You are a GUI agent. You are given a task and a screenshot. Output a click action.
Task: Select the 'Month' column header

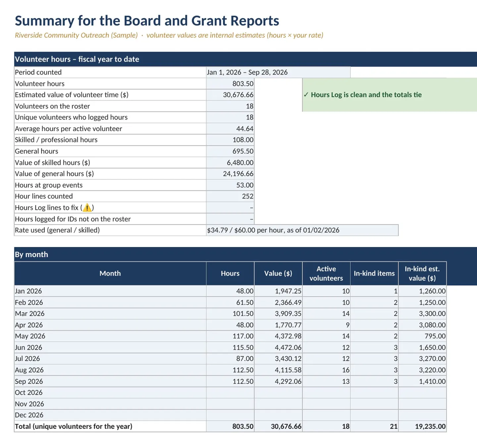click(110, 273)
